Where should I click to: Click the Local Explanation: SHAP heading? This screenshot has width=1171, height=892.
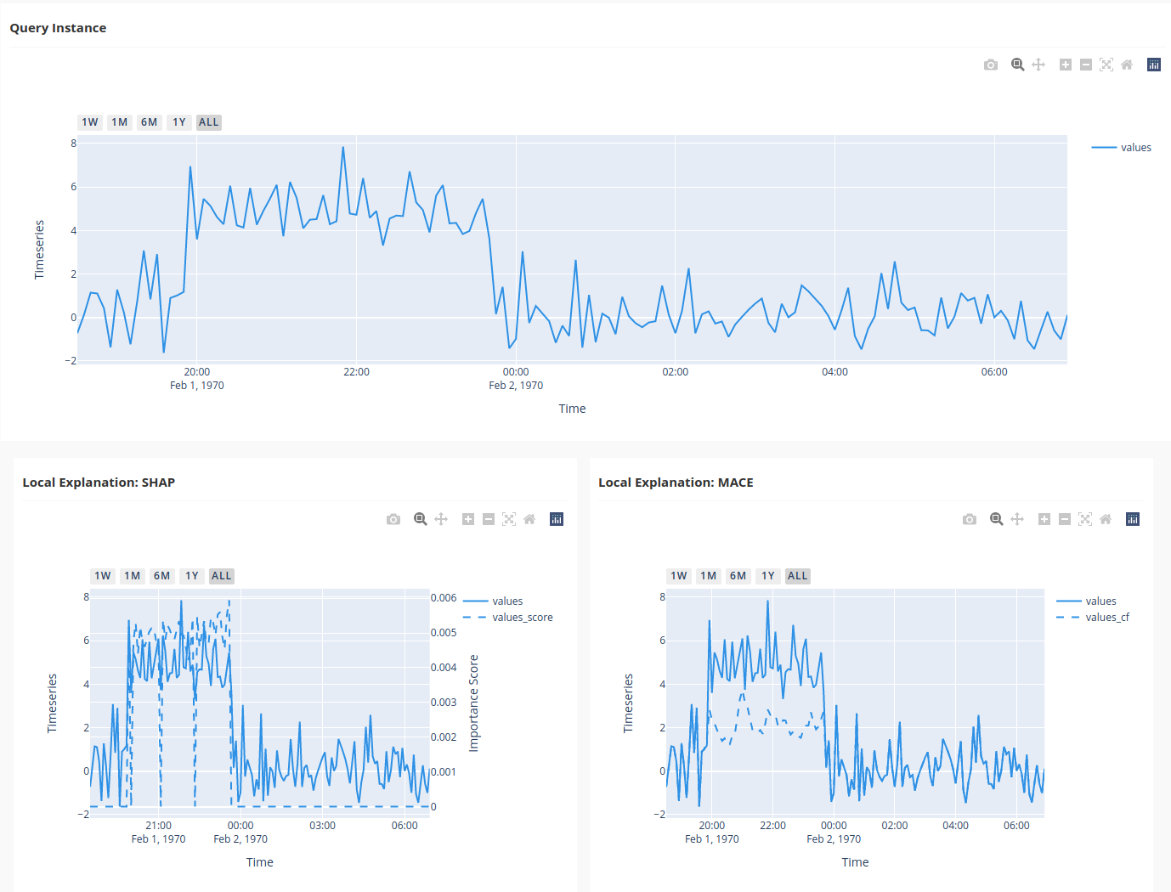99,483
